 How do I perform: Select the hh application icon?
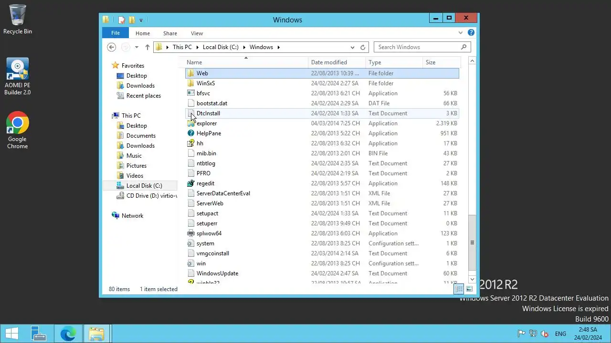tap(191, 143)
